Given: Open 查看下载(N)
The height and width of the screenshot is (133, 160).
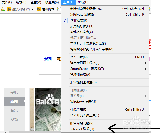Looking at the screenshot, I should (105, 57).
